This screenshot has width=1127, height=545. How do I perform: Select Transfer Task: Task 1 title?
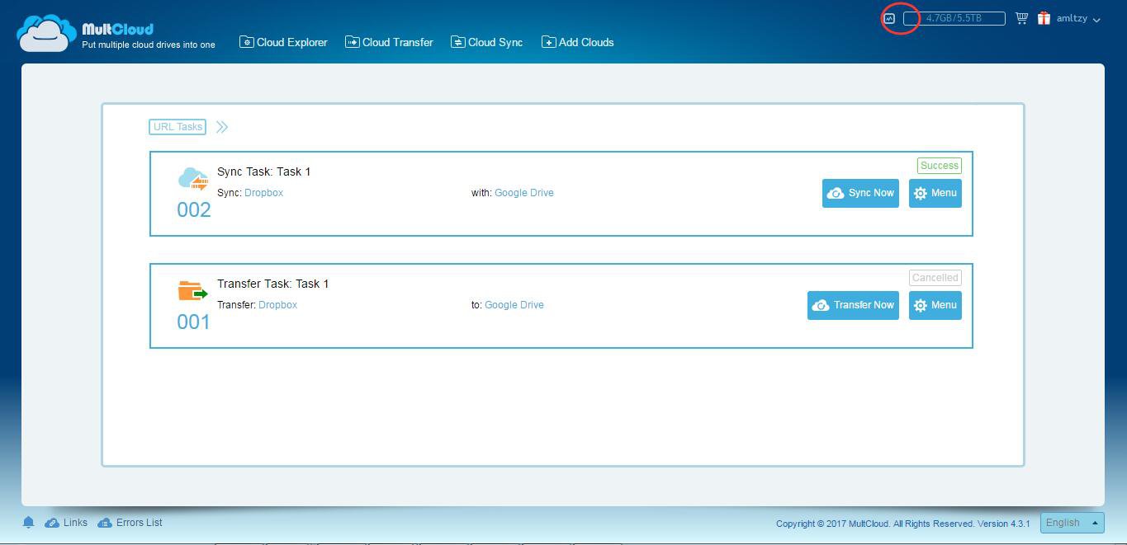pyautogui.click(x=272, y=284)
